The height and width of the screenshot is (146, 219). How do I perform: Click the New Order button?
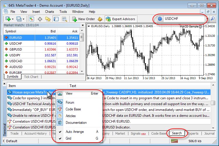tap(83, 19)
